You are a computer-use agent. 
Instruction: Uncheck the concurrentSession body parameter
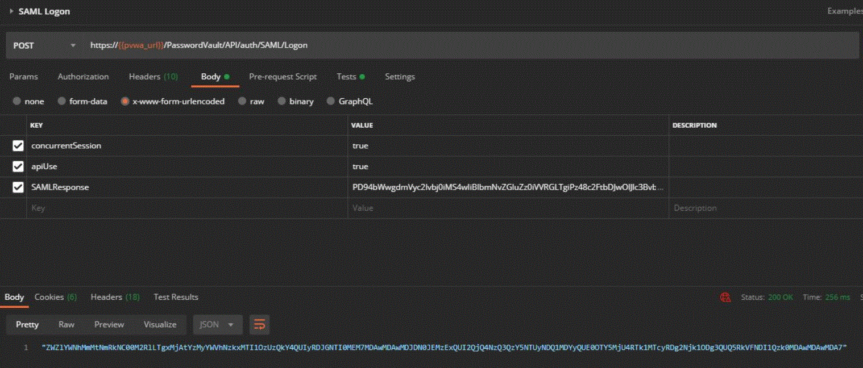(18, 145)
